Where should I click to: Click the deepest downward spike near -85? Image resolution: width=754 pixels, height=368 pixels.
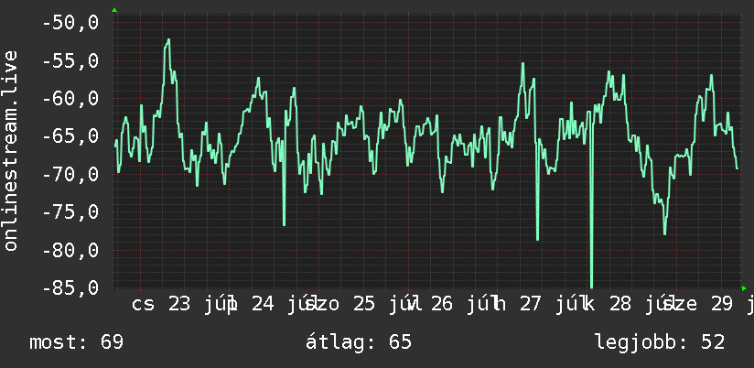pyautogui.click(x=591, y=284)
